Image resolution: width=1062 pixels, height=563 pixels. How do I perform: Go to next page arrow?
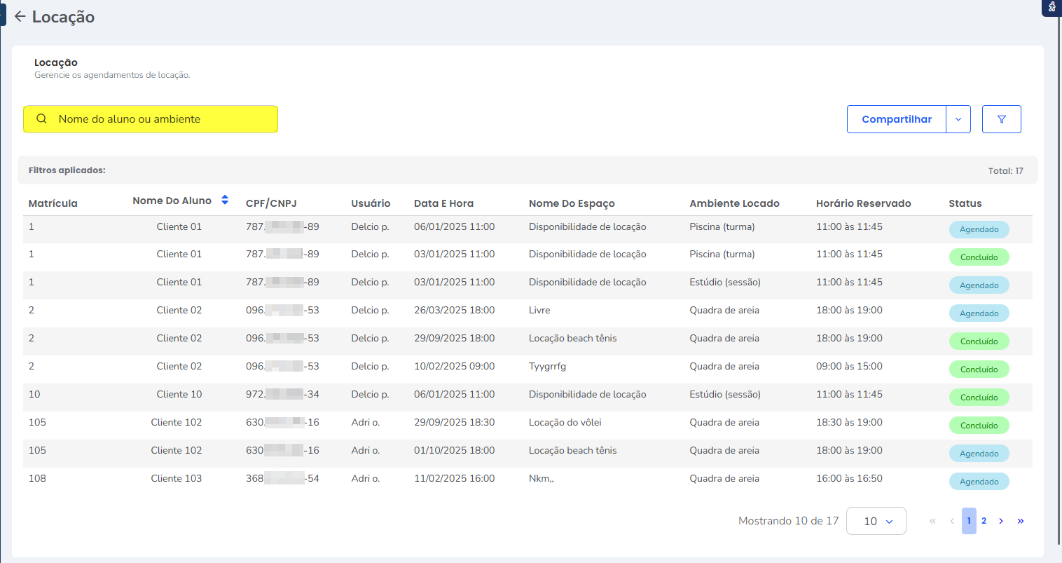[x=1001, y=521]
